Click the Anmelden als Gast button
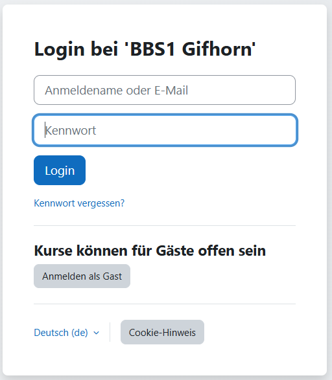This screenshot has width=332, height=380. tap(82, 276)
